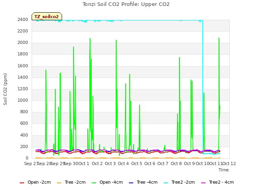
Task: Click the green spike peak on Sep 28
Action: click(46, 70)
